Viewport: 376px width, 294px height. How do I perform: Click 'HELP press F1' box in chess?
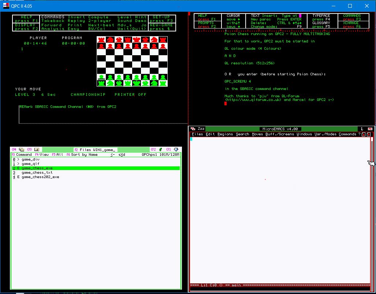coord(26,19)
